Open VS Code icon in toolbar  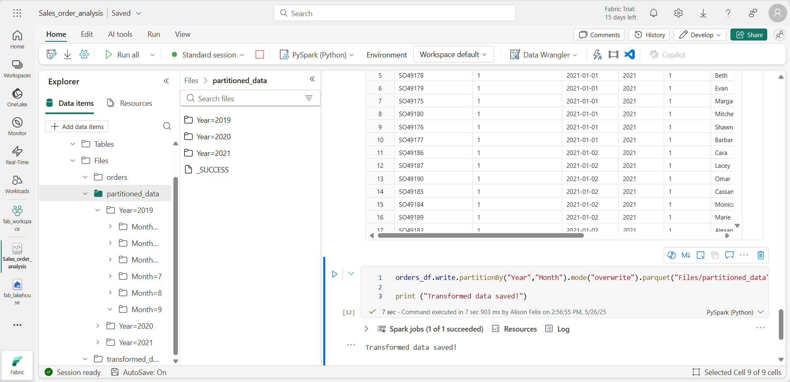tap(629, 55)
